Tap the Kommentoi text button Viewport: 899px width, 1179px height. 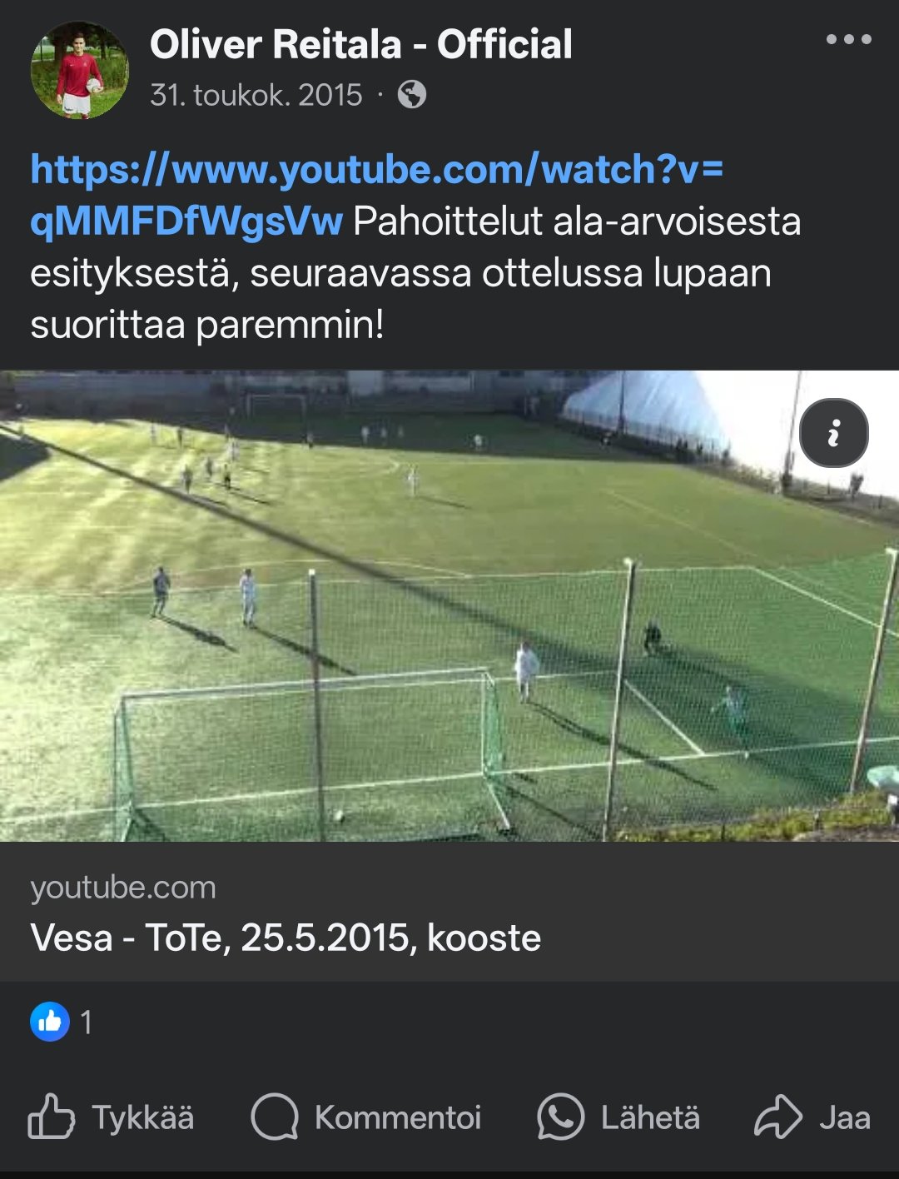coord(398,1117)
